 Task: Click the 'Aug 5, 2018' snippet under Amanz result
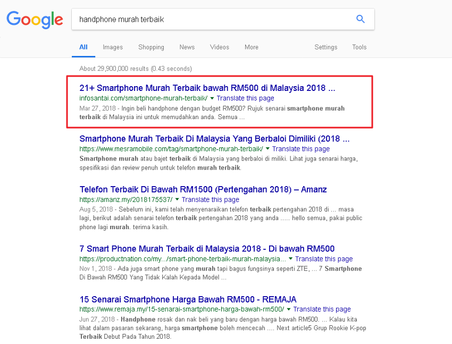pyautogui.click(x=221, y=218)
